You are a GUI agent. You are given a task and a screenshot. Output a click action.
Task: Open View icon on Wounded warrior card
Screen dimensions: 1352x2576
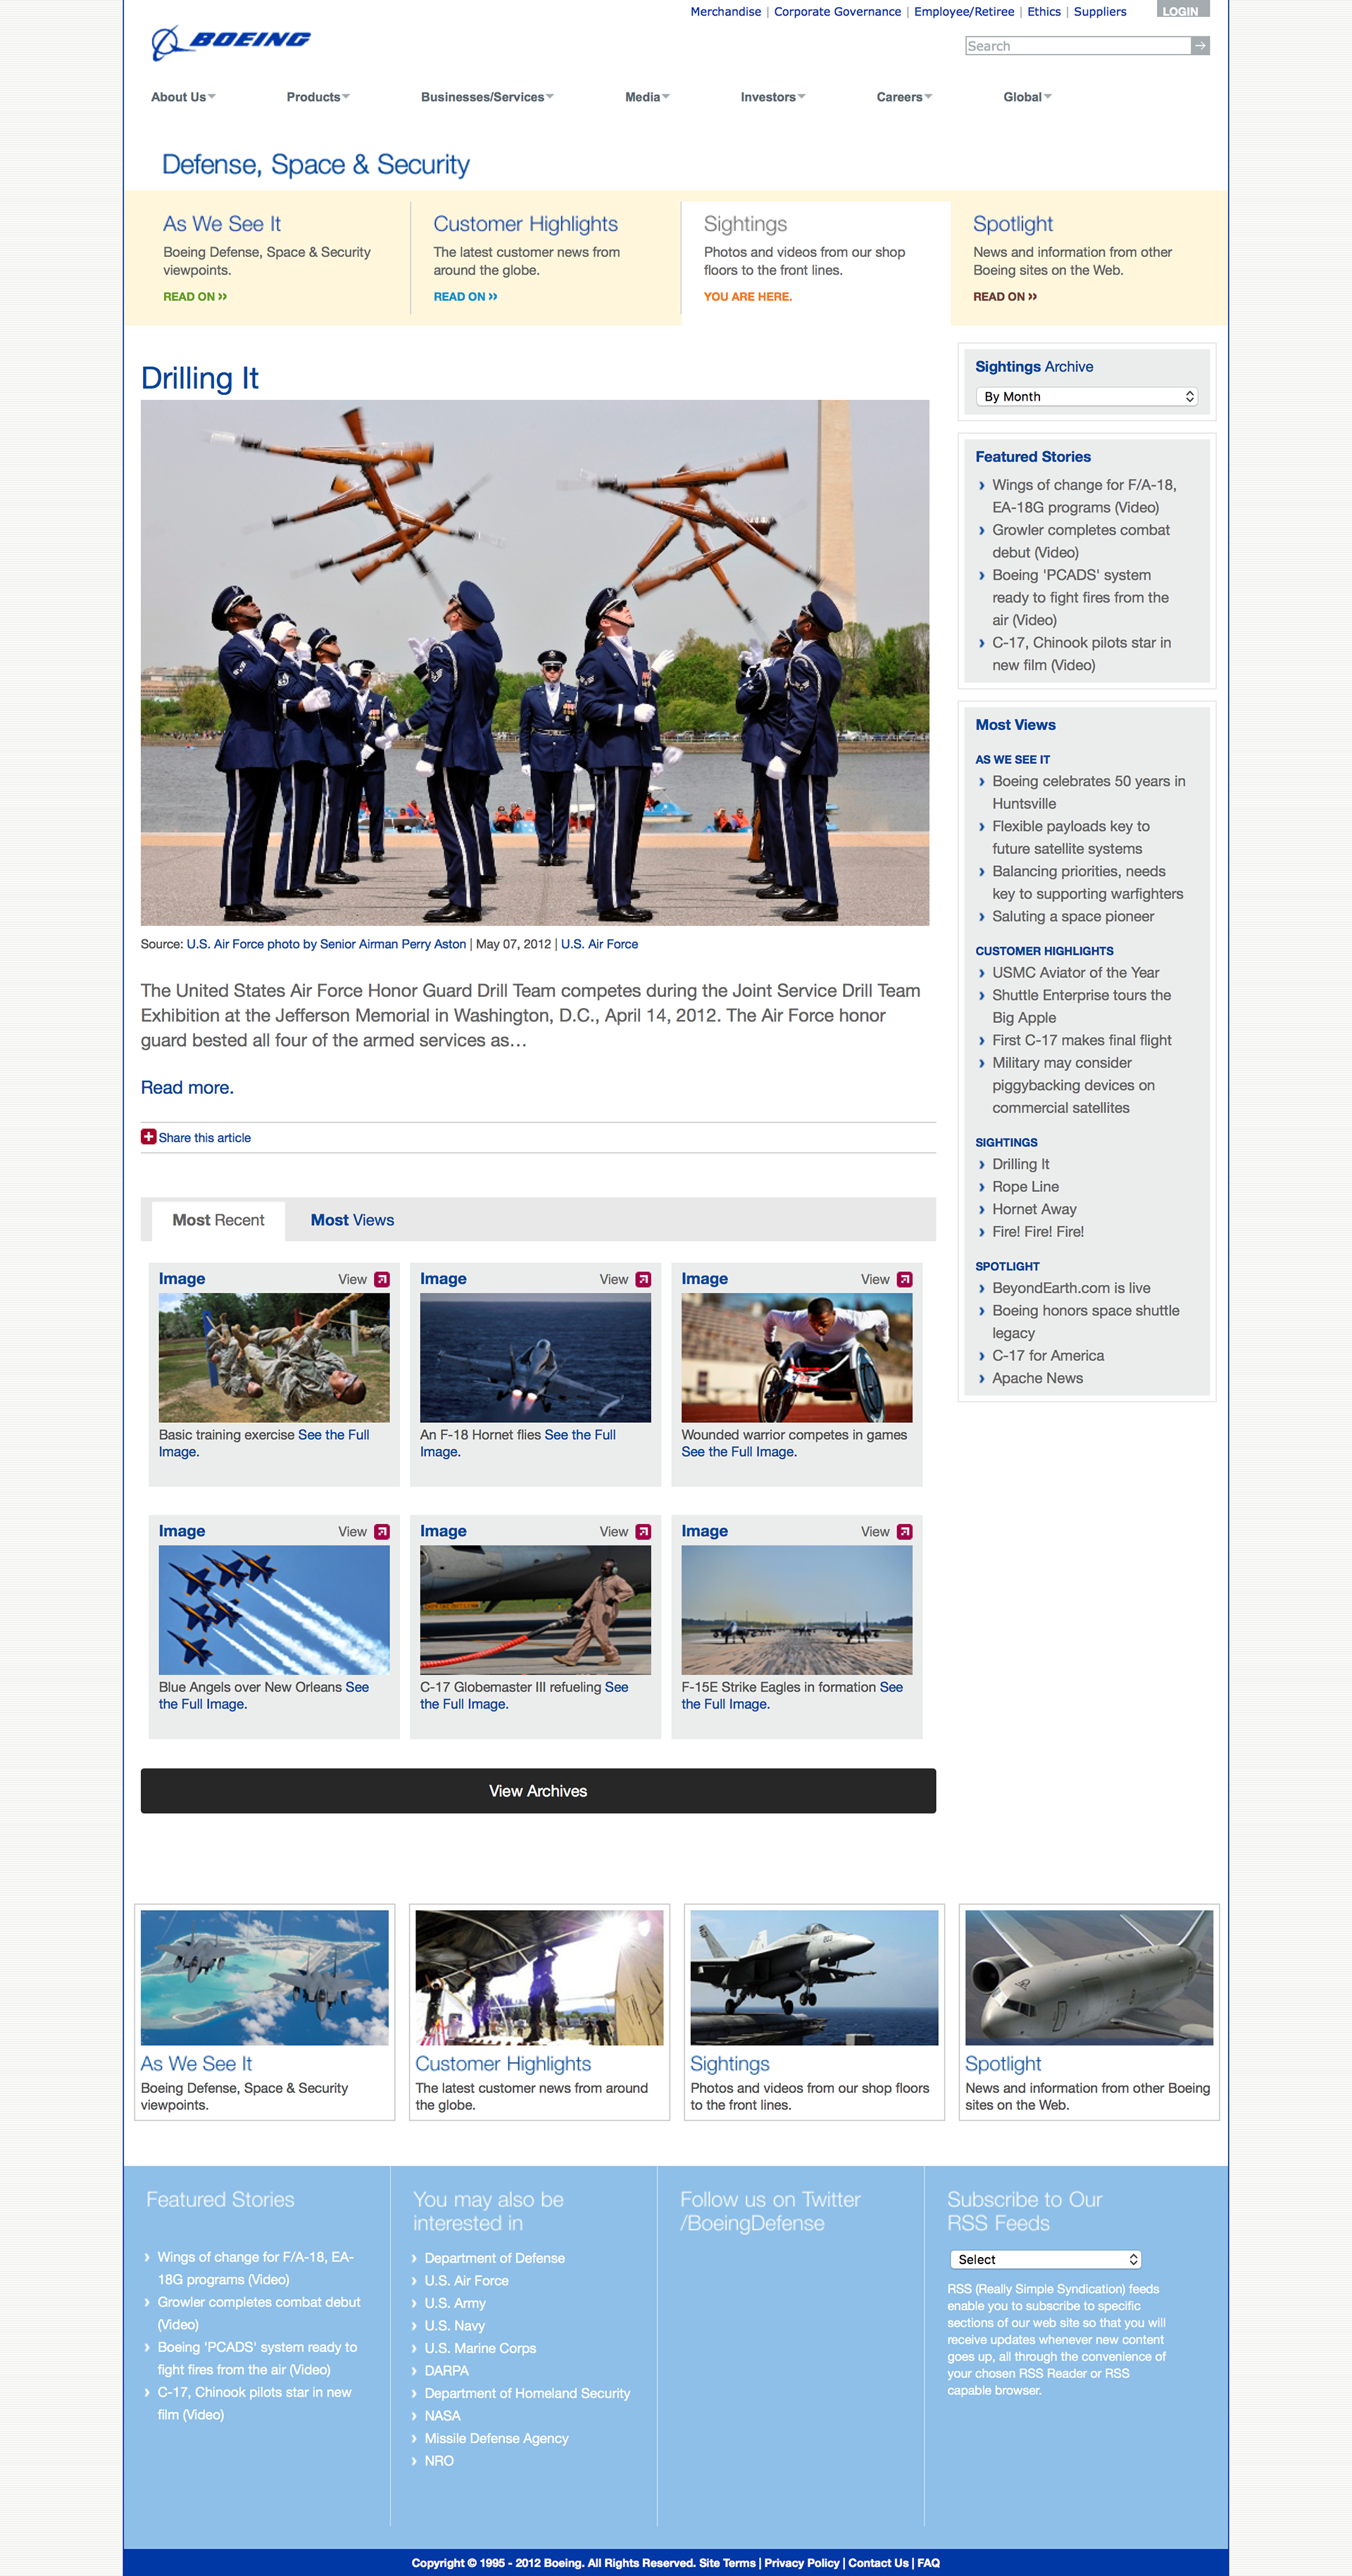click(x=905, y=1279)
